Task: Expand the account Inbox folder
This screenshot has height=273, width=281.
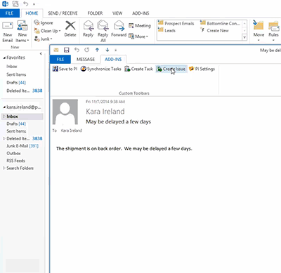Action: coord(4,116)
